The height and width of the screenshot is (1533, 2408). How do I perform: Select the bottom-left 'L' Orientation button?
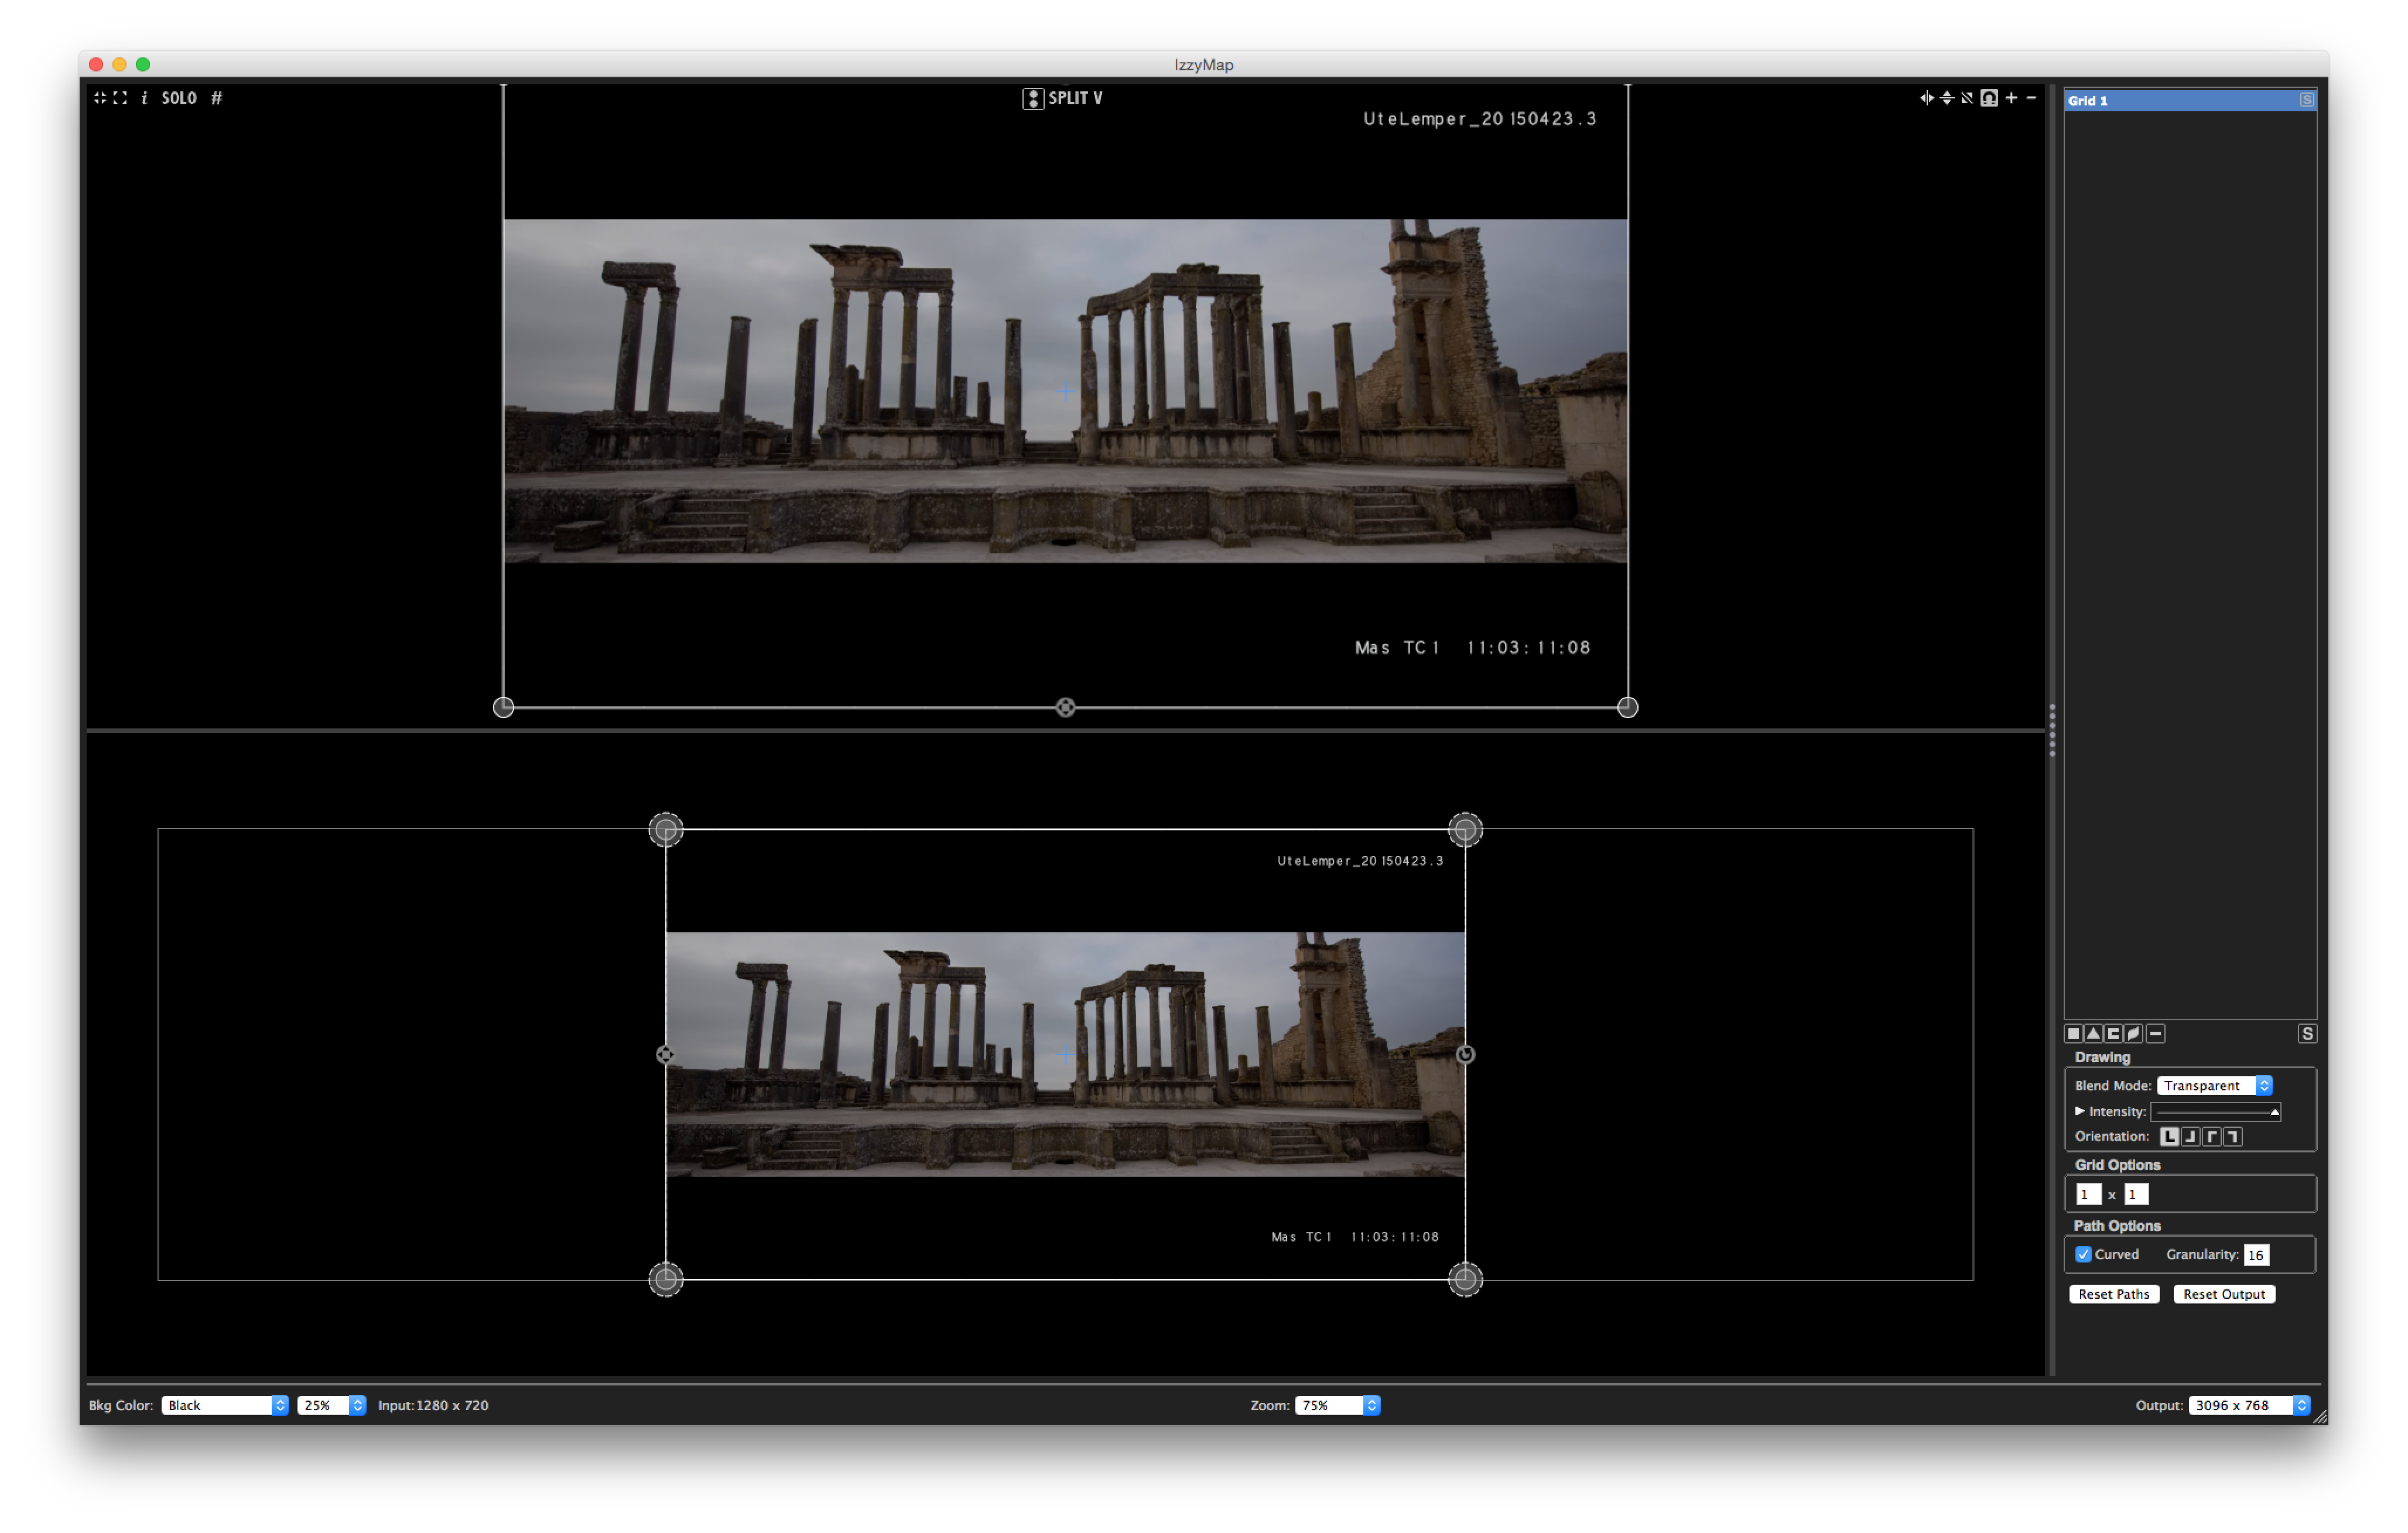click(x=2169, y=1136)
